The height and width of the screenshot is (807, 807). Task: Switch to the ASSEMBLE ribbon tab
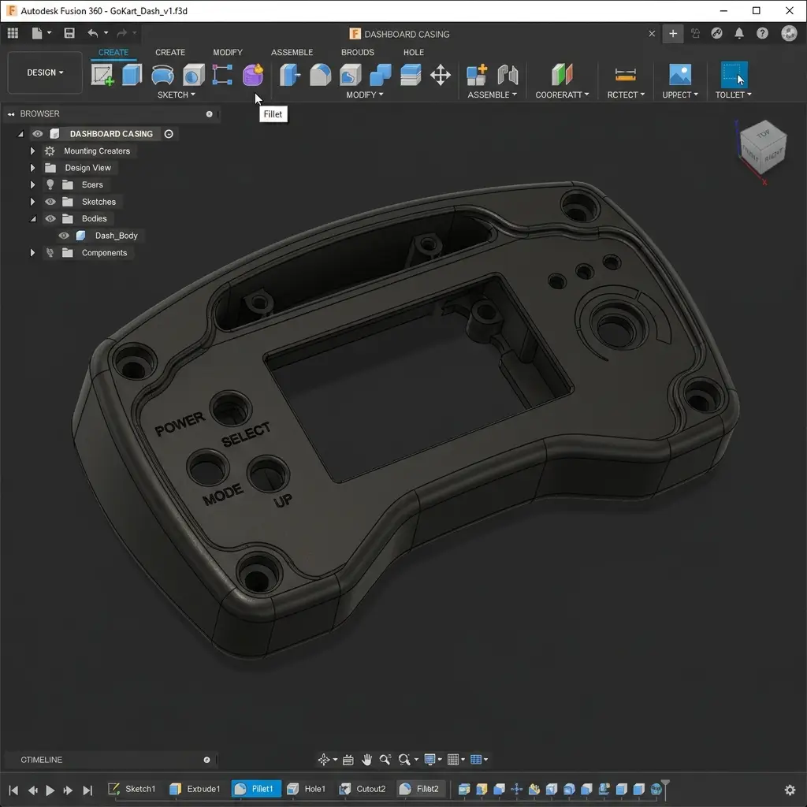(292, 53)
